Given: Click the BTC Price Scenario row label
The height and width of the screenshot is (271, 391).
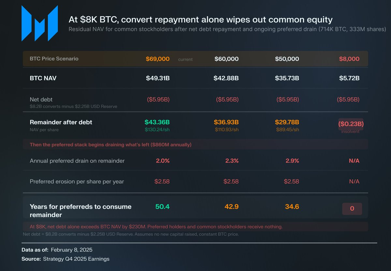Looking at the screenshot, I should coord(54,59).
